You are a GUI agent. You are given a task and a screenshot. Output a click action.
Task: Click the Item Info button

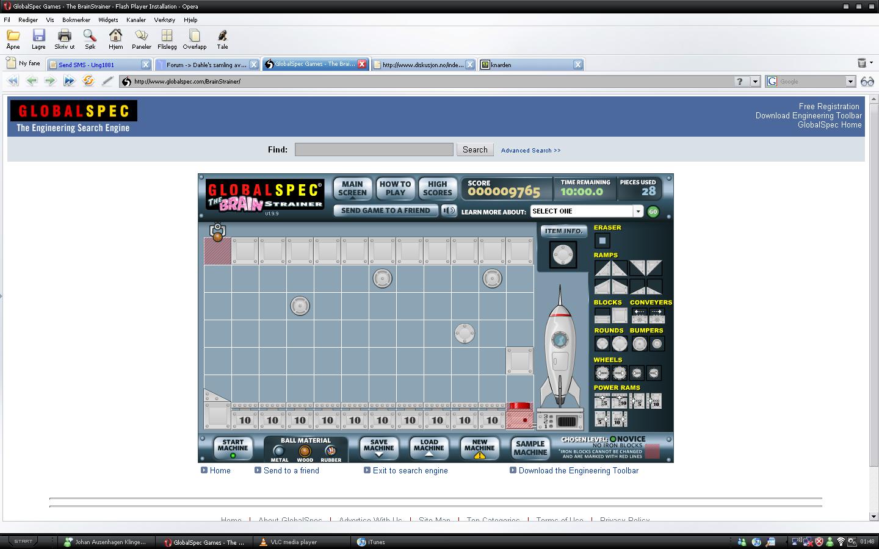[563, 231]
